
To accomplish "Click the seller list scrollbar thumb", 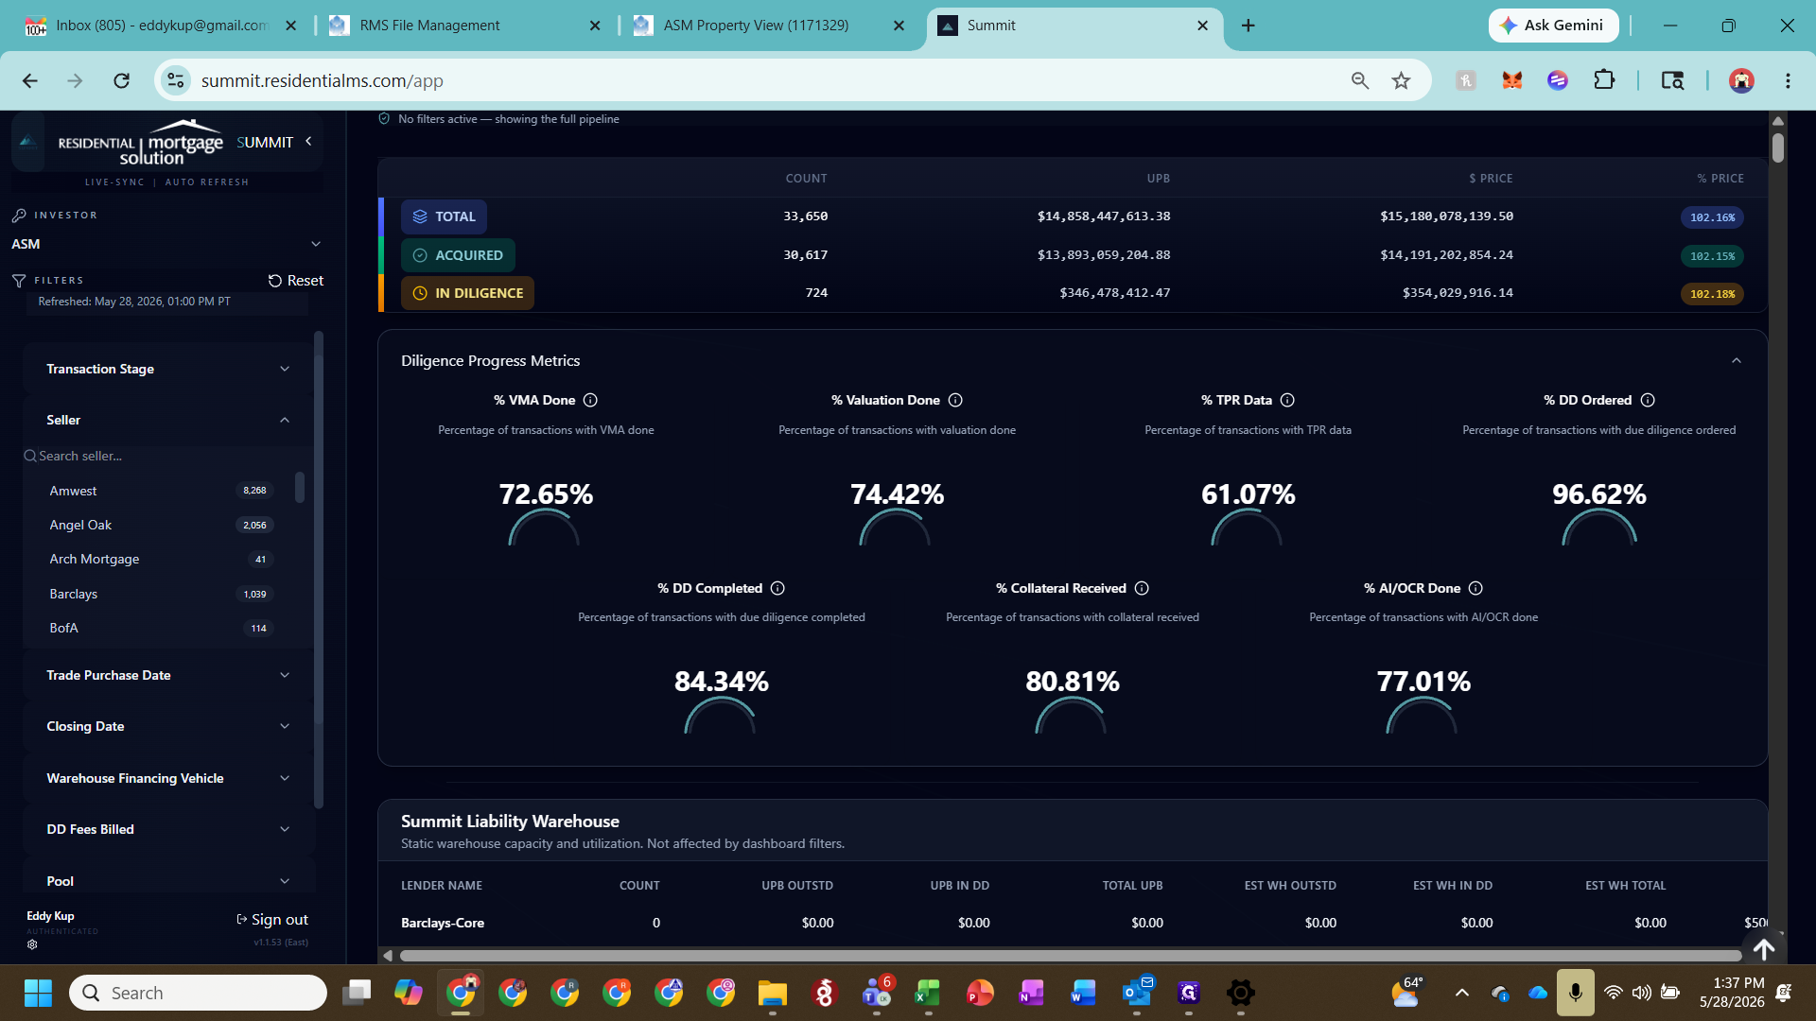I will point(300,487).
